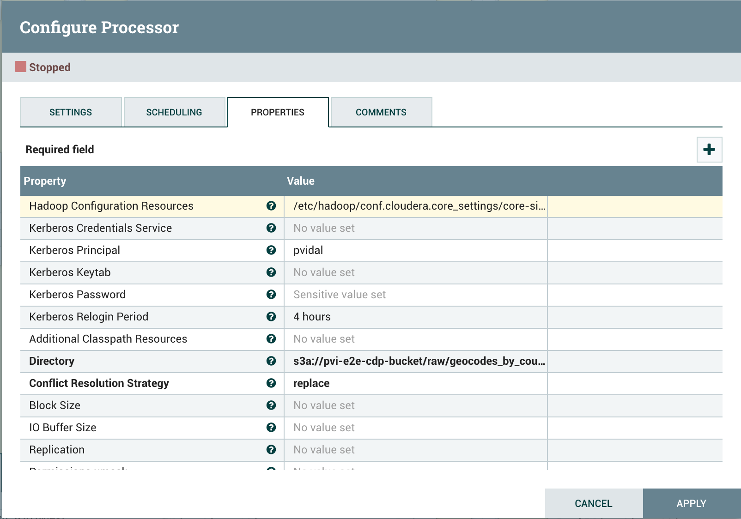
Task: Click the help icon for Kerberos Keytab
Action: click(x=271, y=272)
